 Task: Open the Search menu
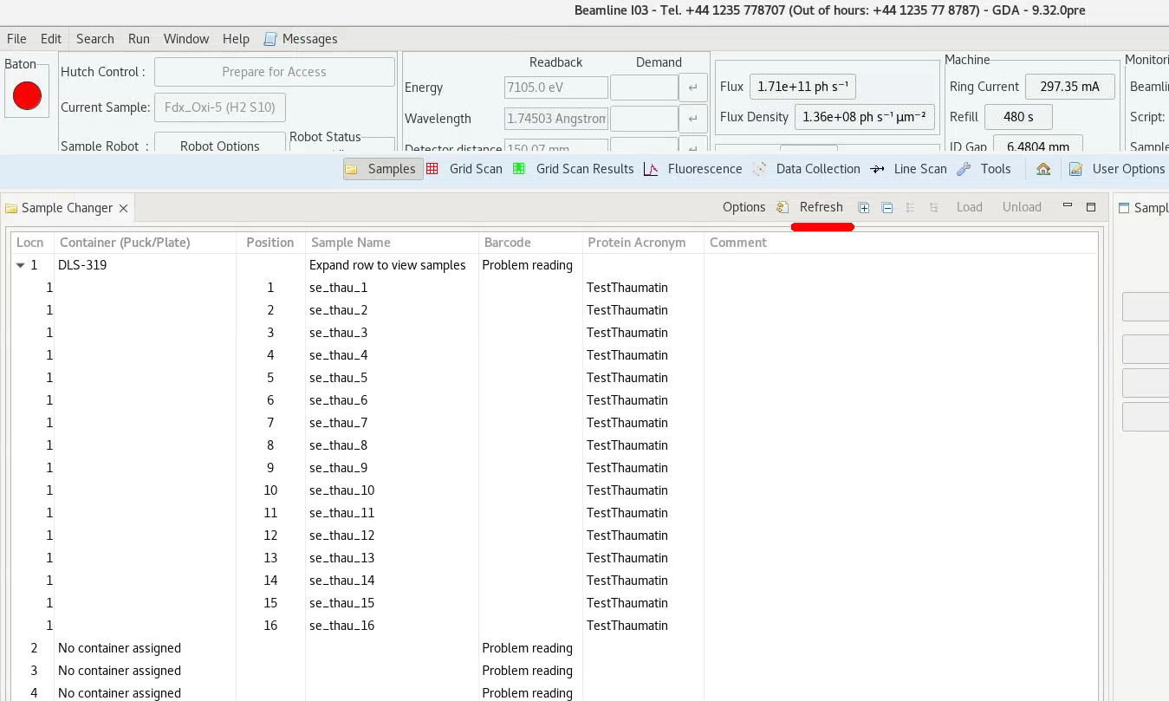click(95, 39)
